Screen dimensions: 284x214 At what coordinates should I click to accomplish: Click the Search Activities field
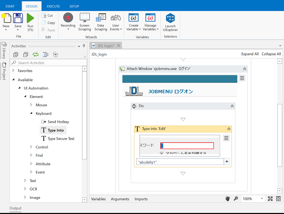coord(48,63)
